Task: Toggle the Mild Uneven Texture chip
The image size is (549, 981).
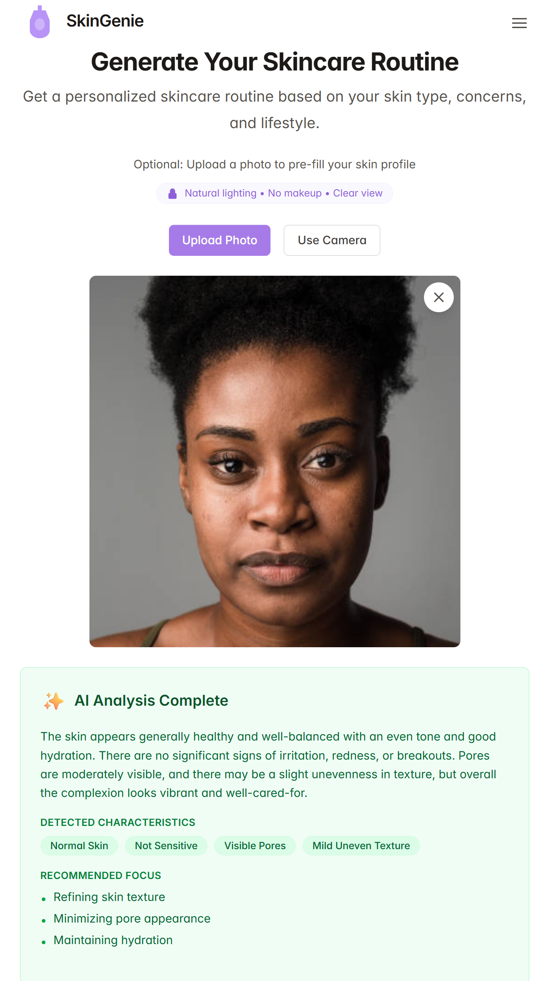Action: coord(361,845)
